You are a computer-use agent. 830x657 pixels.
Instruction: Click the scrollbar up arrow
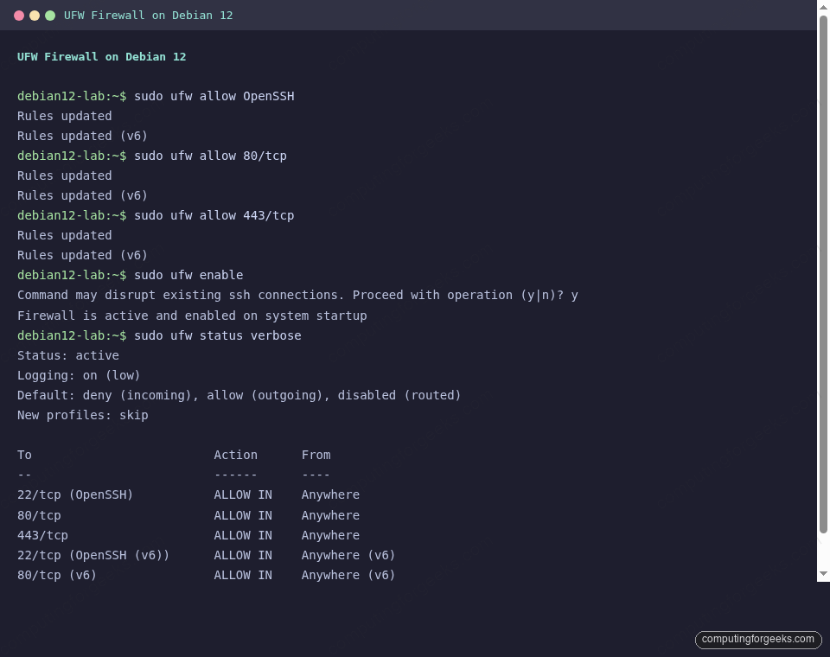pos(823,7)
